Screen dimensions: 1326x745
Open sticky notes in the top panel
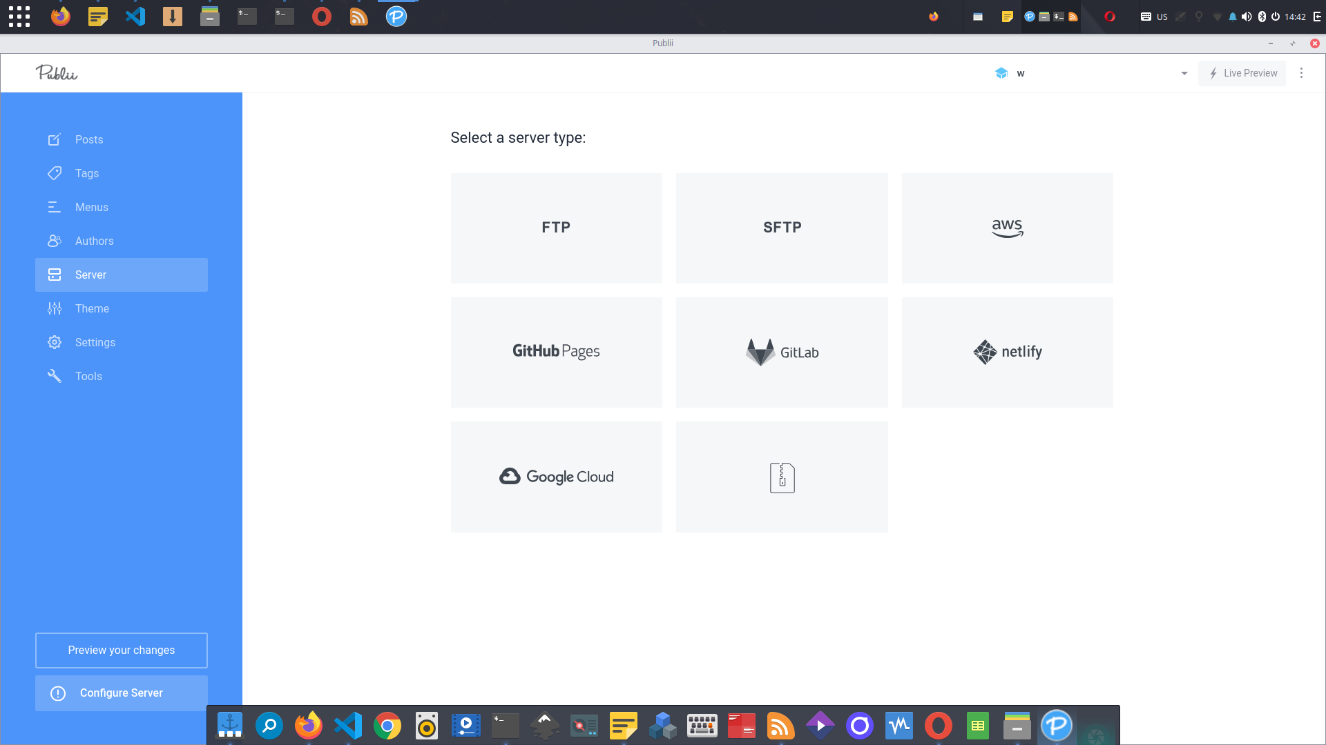coord(98,17)
